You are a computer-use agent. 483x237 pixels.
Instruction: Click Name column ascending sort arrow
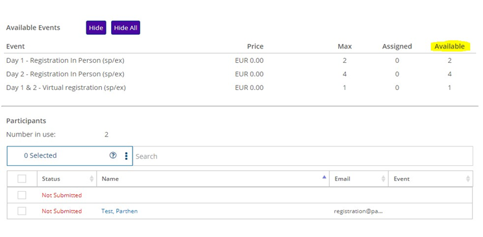324,177
